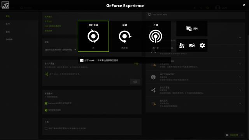Screen dimensions: 249x140
Task: Toggle the first desktop notification checkbox
Action: (x=46, y=103)
